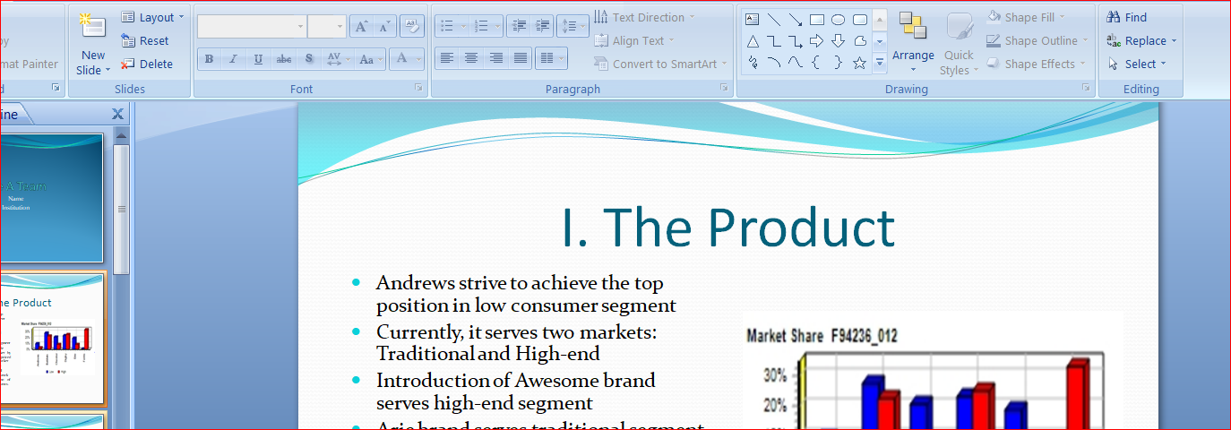This screenshot has height=430, width=1231.
Task: Open the New Slide dropdown arrow
Action: pyautogui.click(x=108, y=71)
